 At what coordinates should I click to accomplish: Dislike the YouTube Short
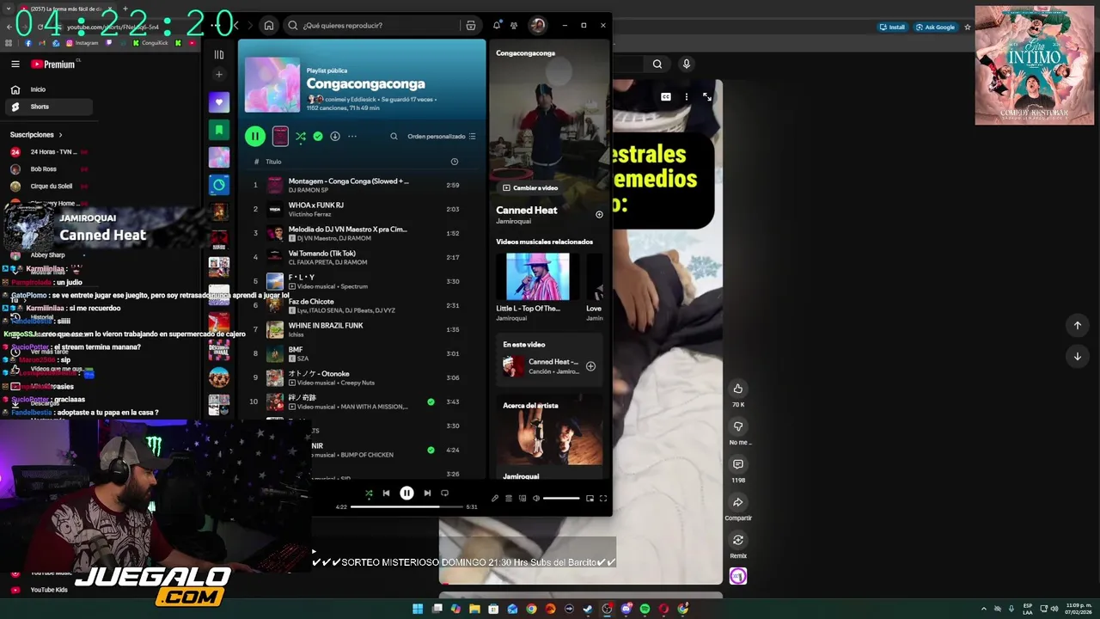pos(737,426)
